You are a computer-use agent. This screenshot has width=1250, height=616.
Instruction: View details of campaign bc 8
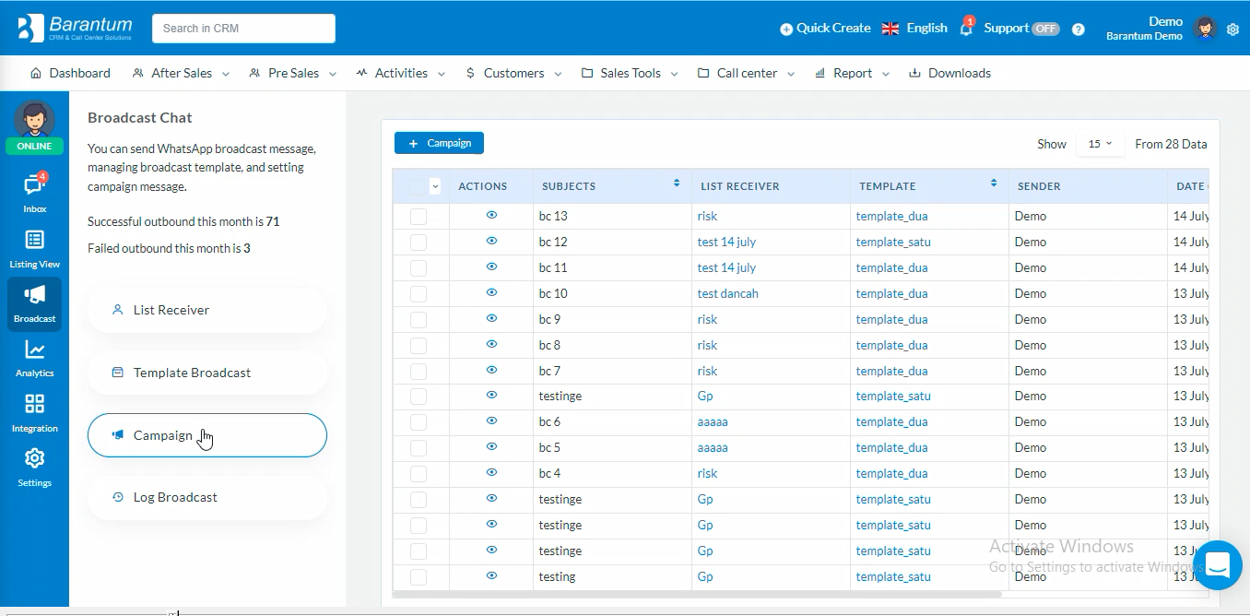[491, 344]
